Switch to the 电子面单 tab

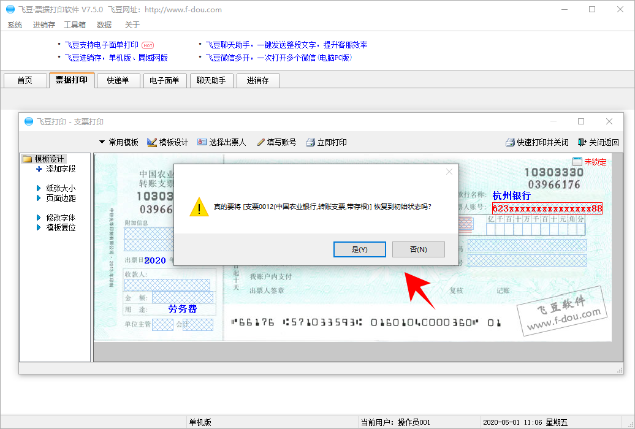point(164,80)
